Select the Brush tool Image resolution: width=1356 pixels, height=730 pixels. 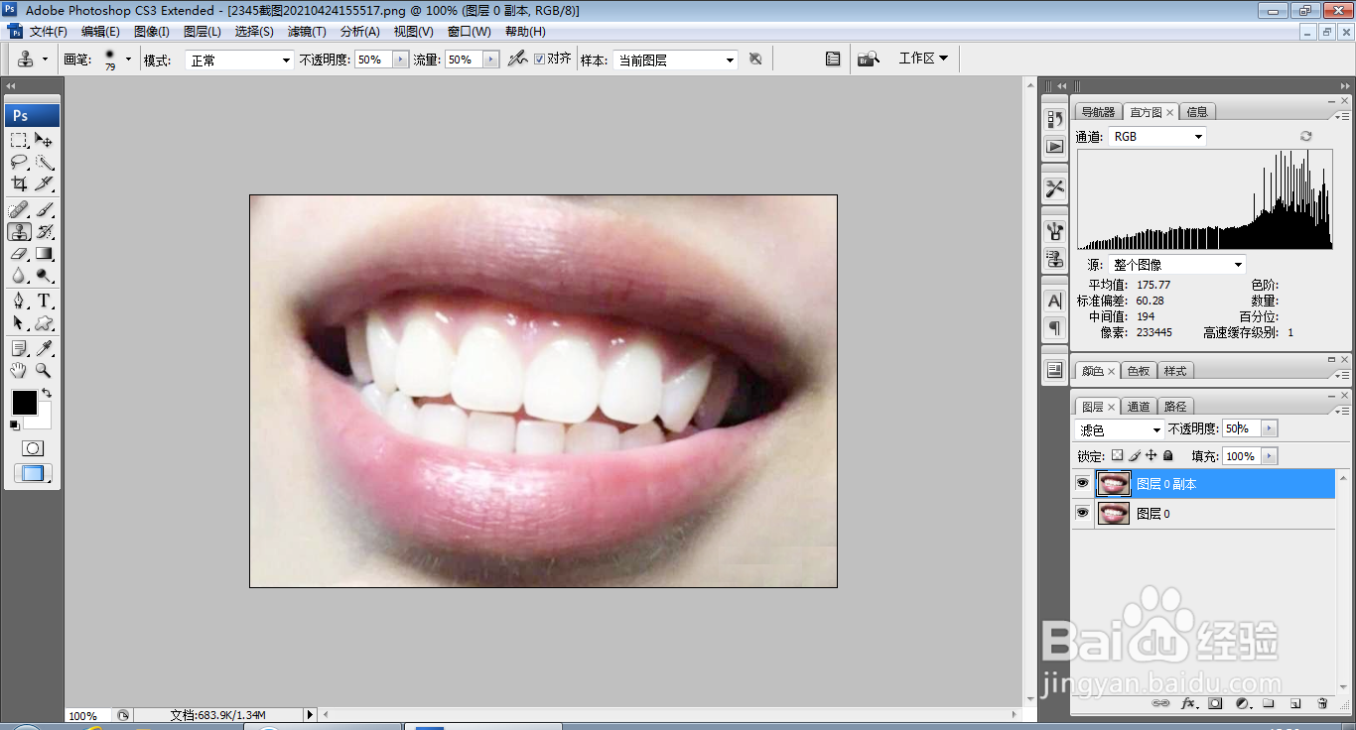[x=44, y=209]
